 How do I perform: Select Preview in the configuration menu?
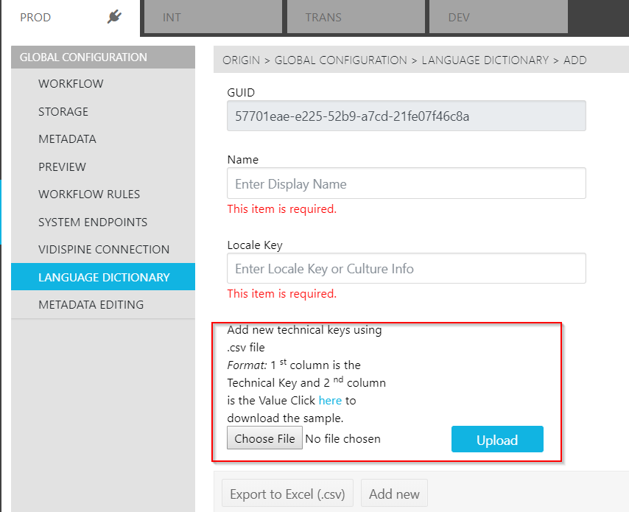click(x=62, y=167)
